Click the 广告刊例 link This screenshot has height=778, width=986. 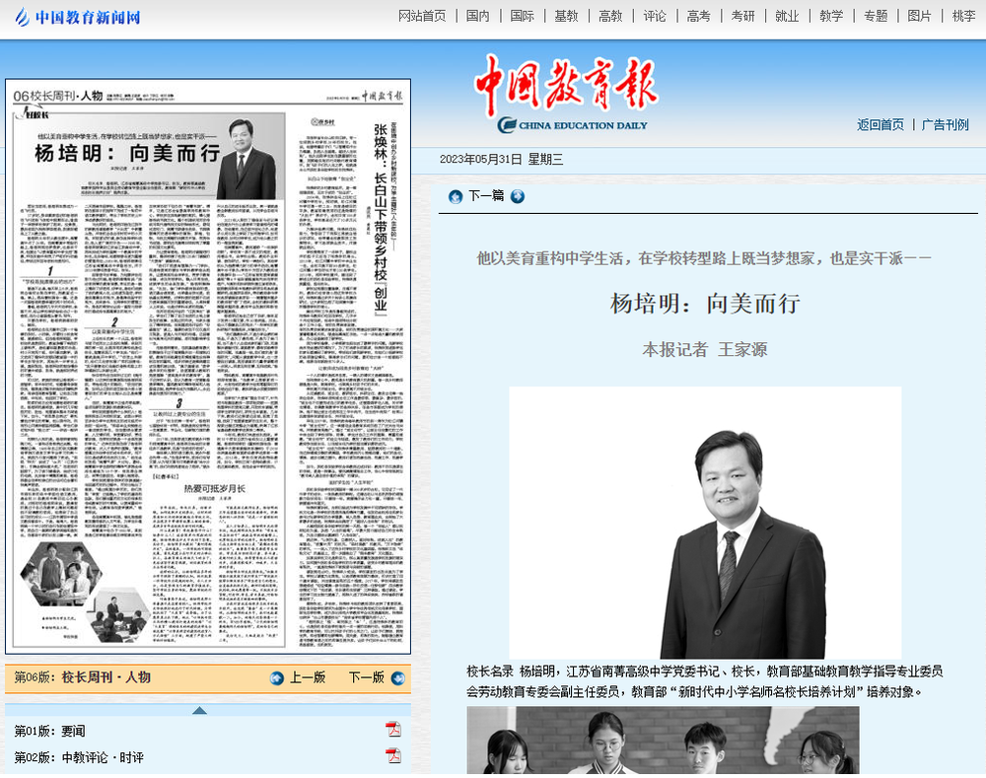[x=946, y=124]
